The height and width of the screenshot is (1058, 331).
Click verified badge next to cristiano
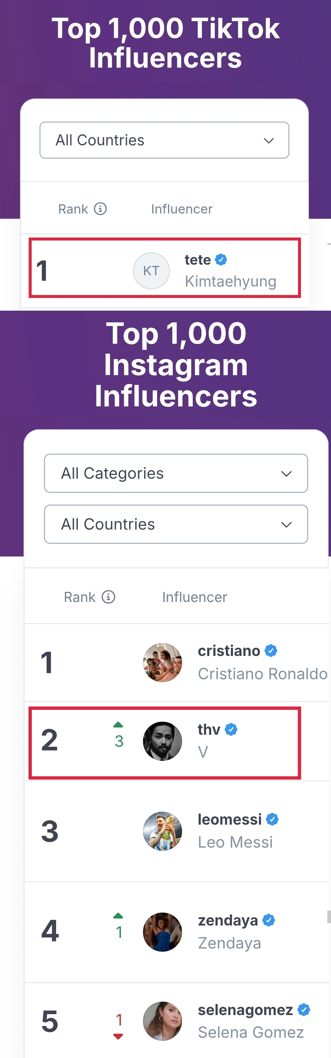pos(271,650)
